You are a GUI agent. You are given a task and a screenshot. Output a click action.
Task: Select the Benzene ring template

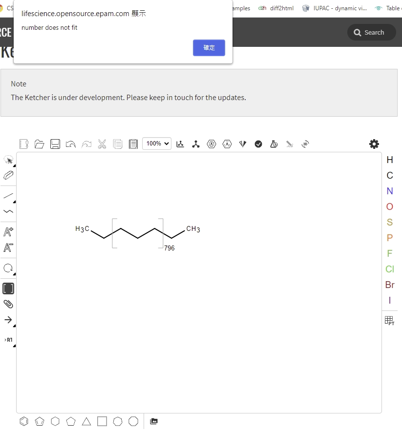(x=24, y=421)
